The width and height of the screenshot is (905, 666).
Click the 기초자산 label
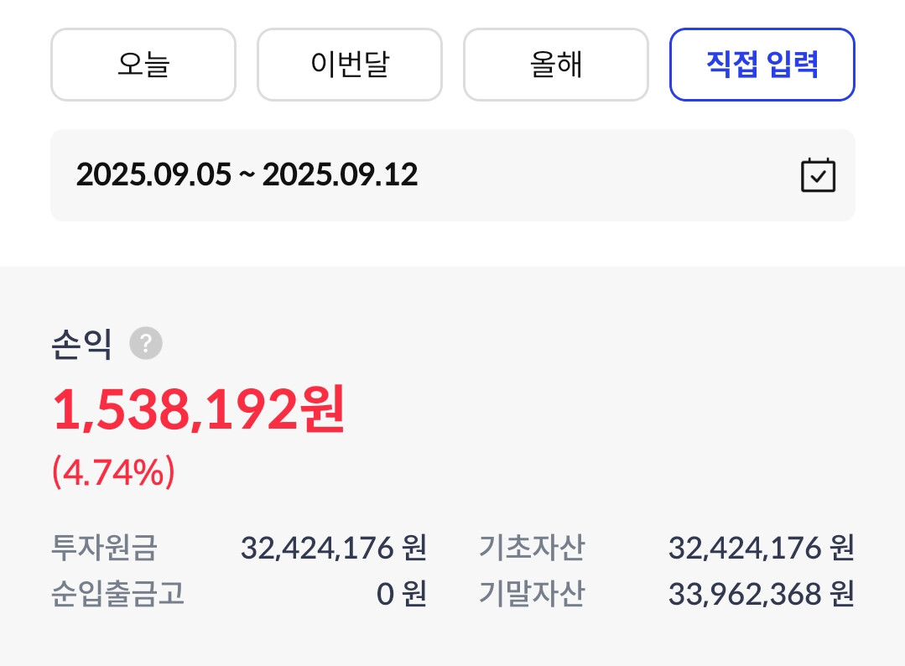[532, 549]
